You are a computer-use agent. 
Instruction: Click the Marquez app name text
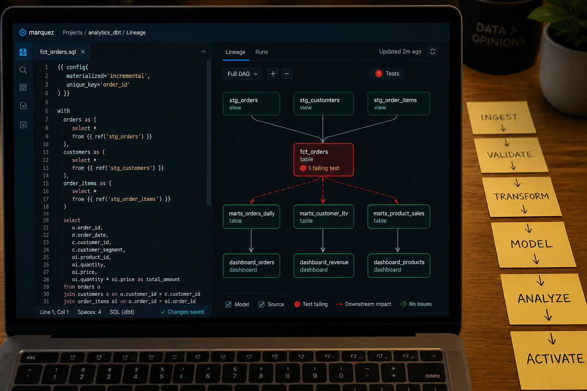pyautogui.click(x=41, y=32)
